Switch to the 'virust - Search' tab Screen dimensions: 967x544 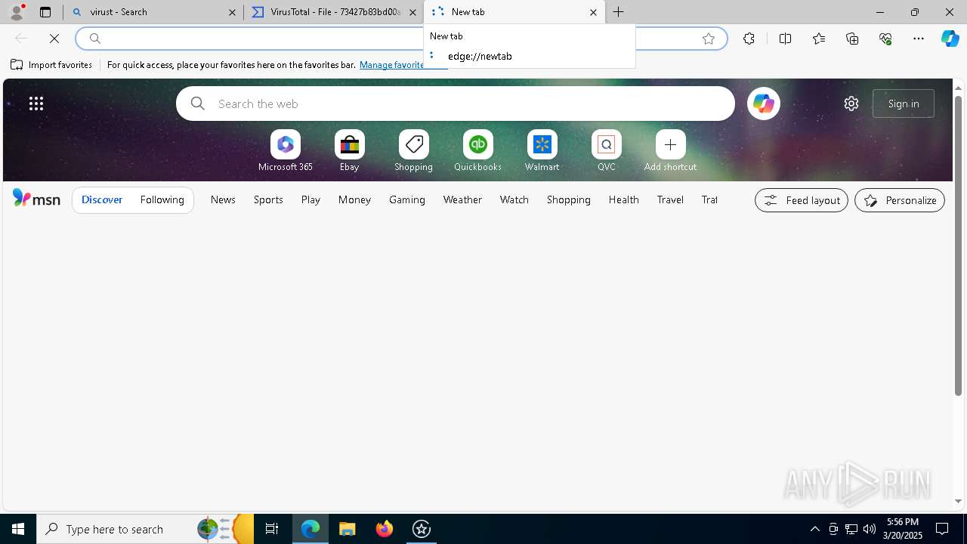[153, 12]
